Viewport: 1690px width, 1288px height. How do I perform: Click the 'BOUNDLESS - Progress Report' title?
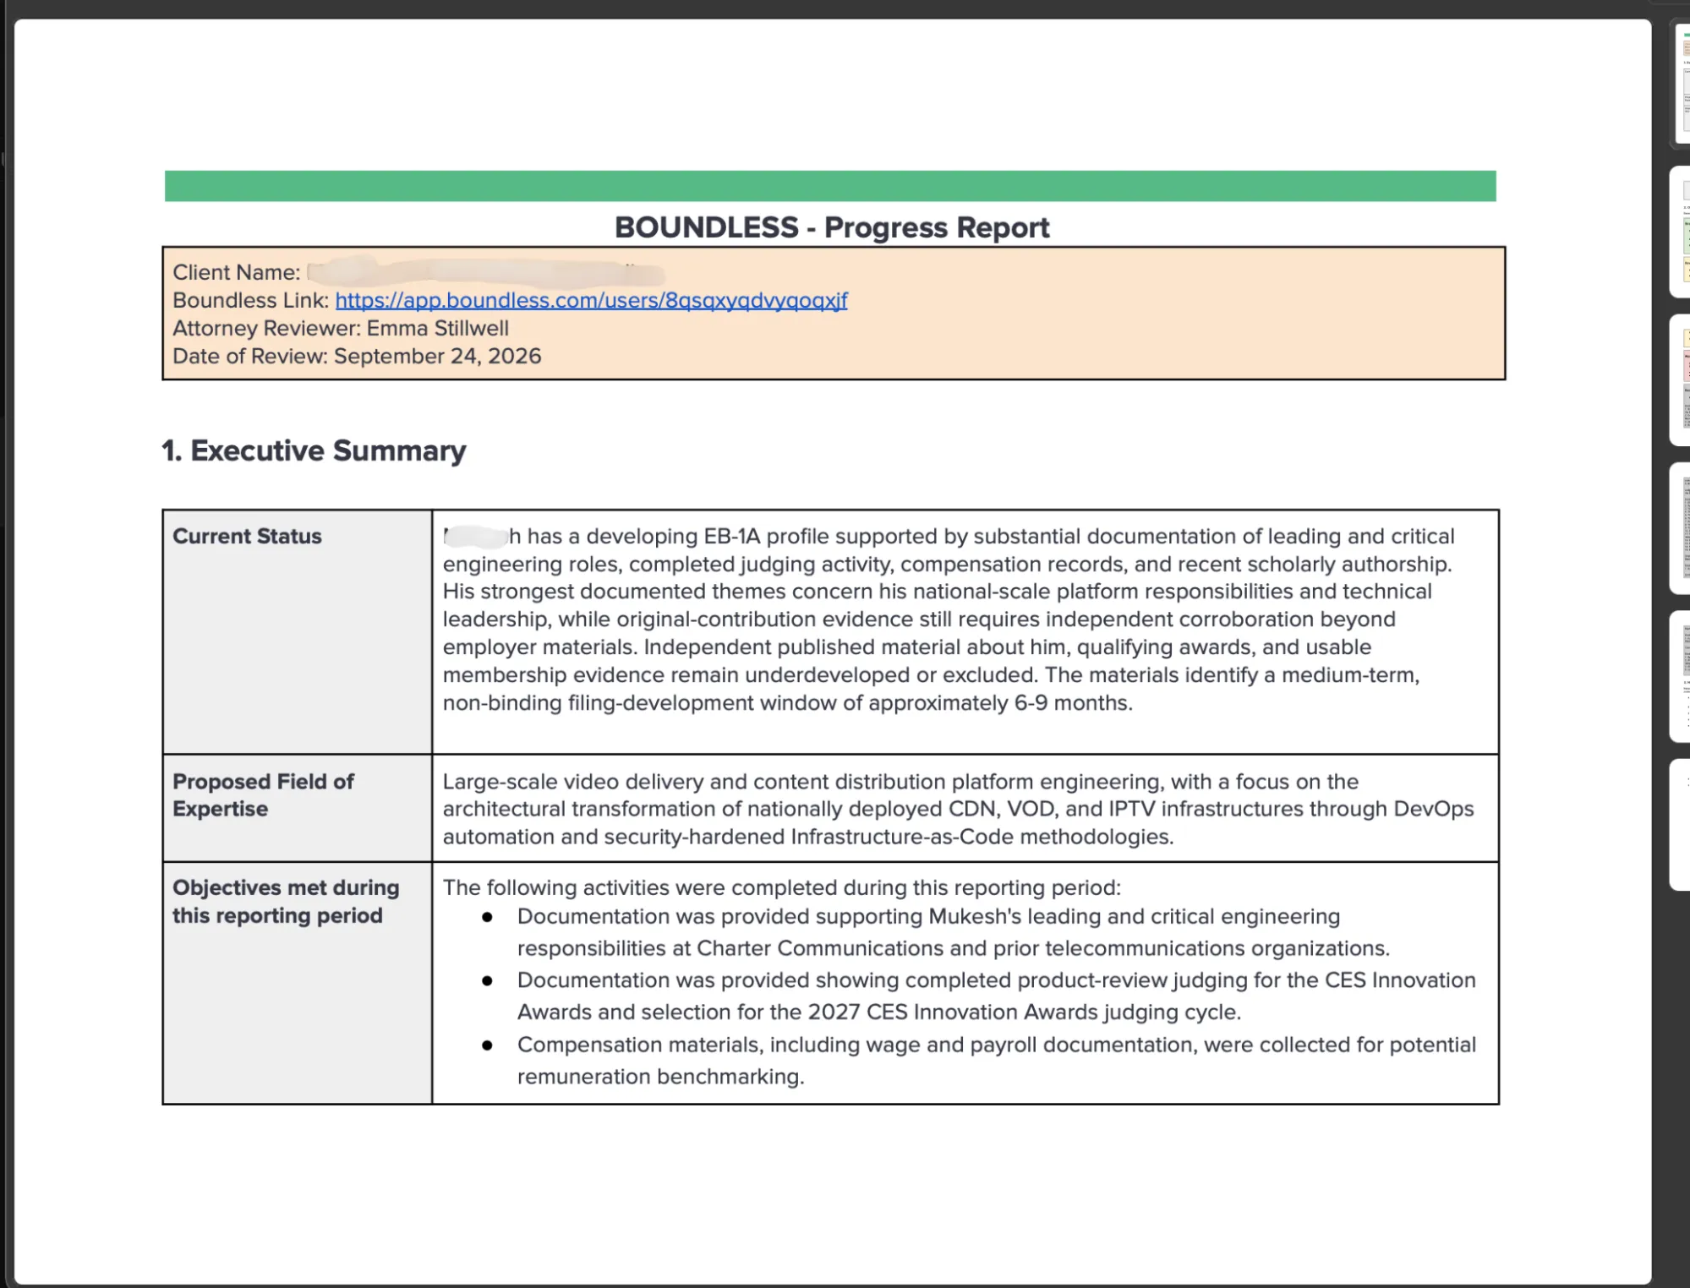click(x=831, y=227)
